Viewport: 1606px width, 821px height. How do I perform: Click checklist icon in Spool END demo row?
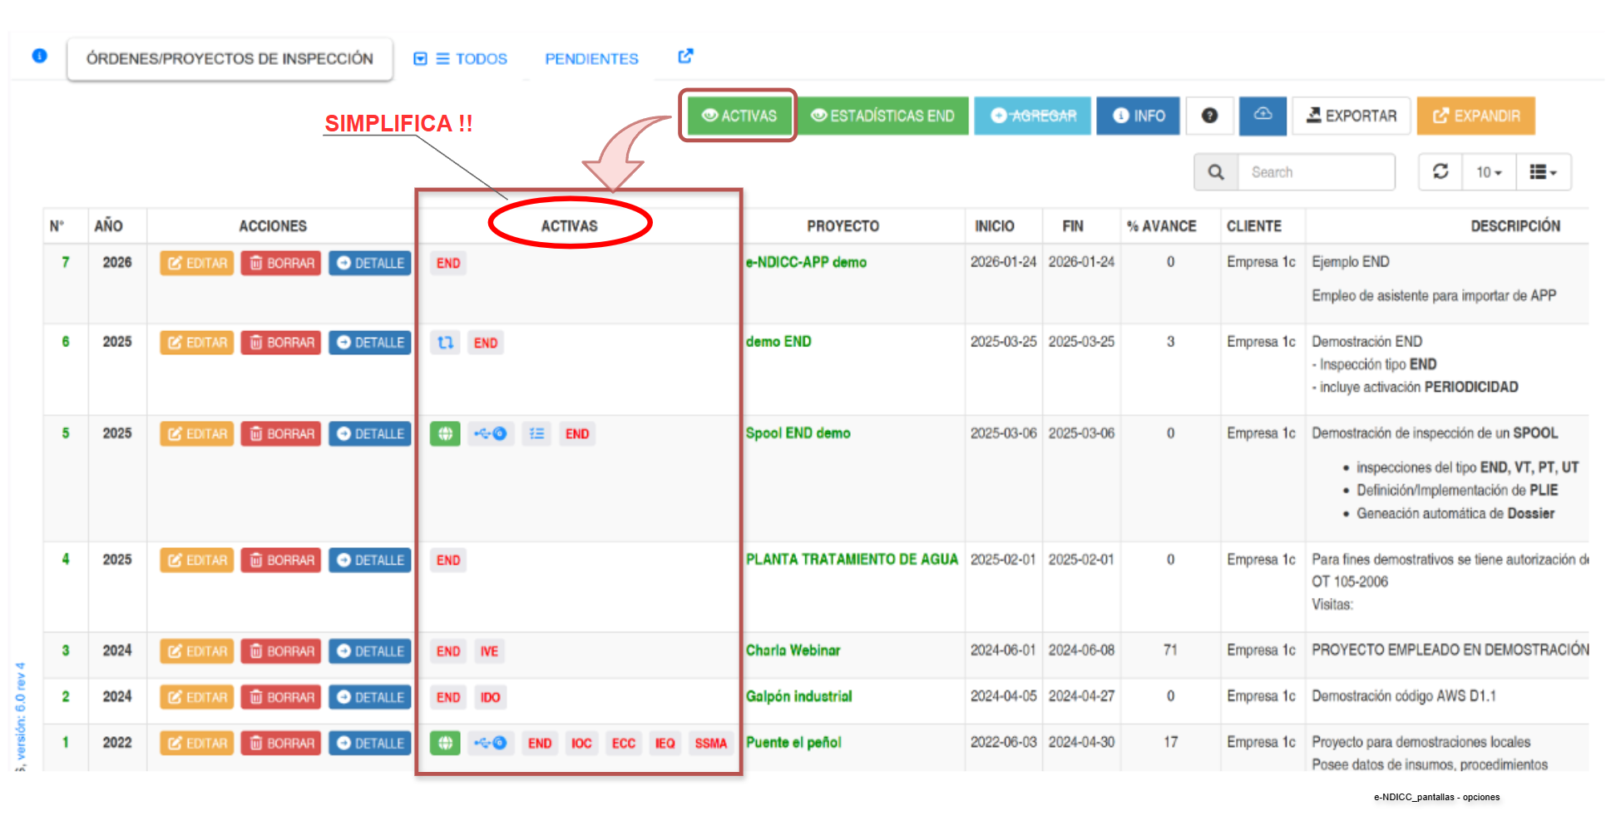click(536, 433)
